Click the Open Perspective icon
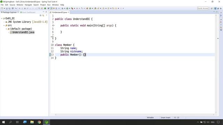The image size is (223, 125). tap(212, 8)
